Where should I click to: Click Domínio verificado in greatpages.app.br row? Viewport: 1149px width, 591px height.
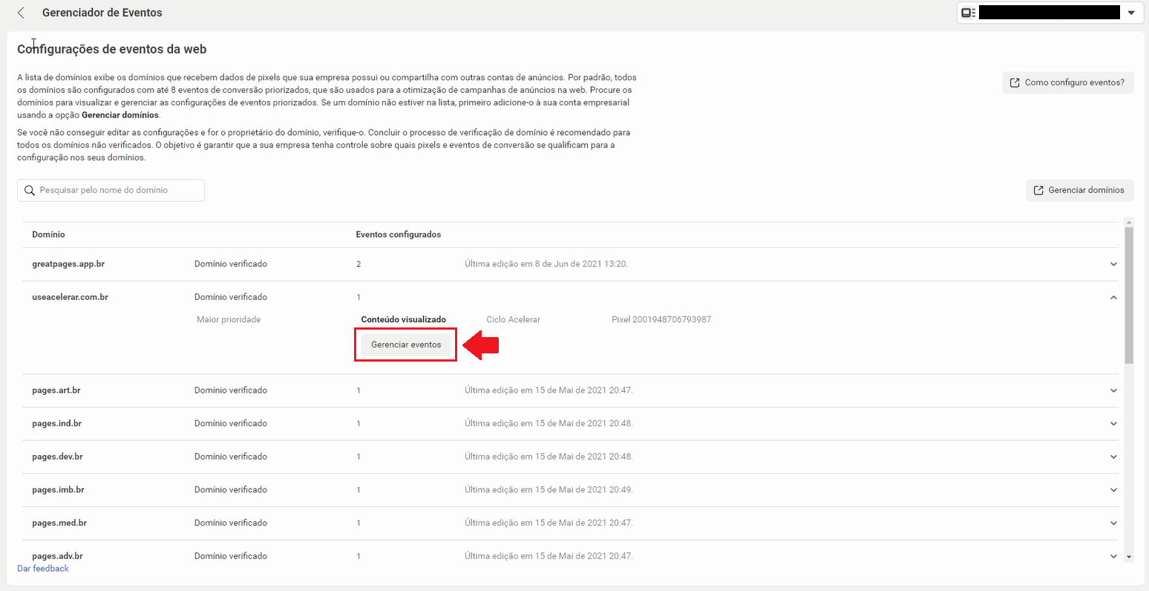231,264
